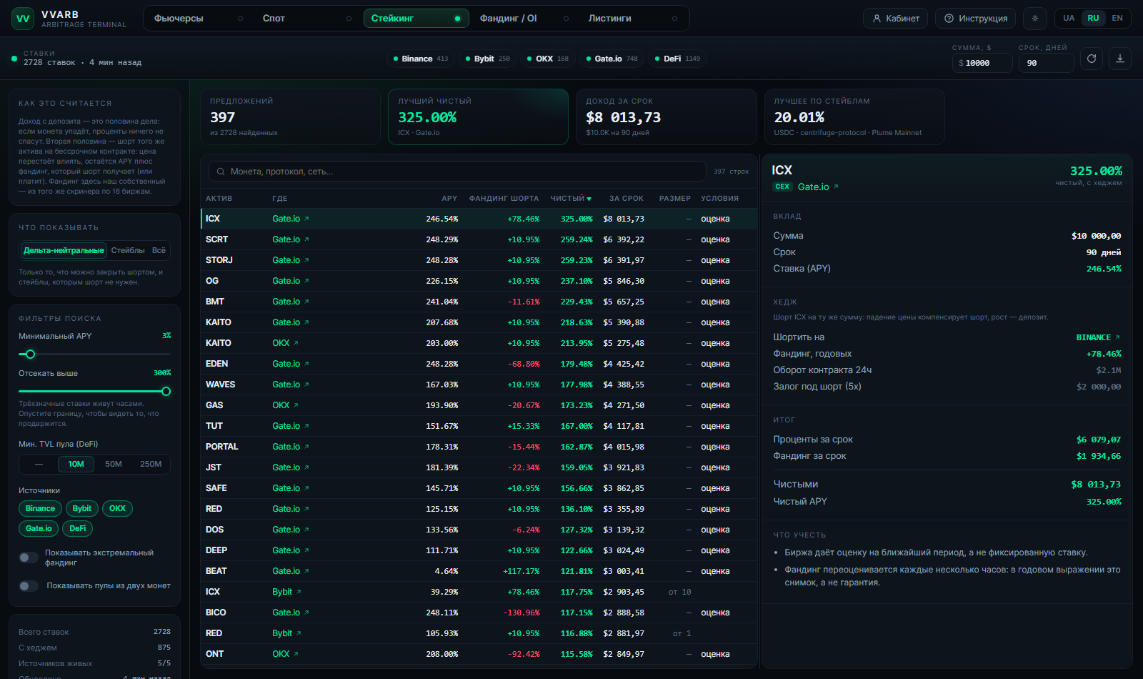Click the Монета, протокол, сеть search field

pos(457,172)
